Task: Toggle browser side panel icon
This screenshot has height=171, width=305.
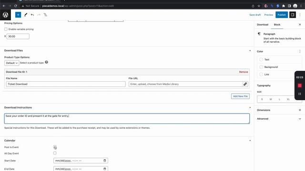Action: pos(289,6)
